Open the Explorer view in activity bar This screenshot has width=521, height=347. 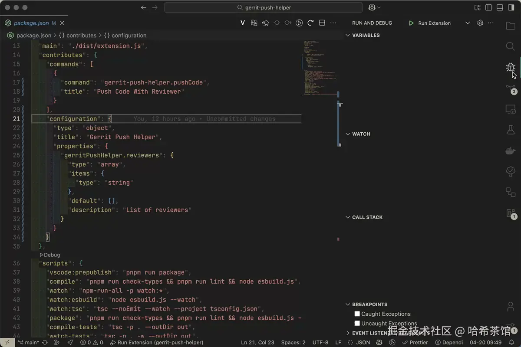[x=511, y=26]
